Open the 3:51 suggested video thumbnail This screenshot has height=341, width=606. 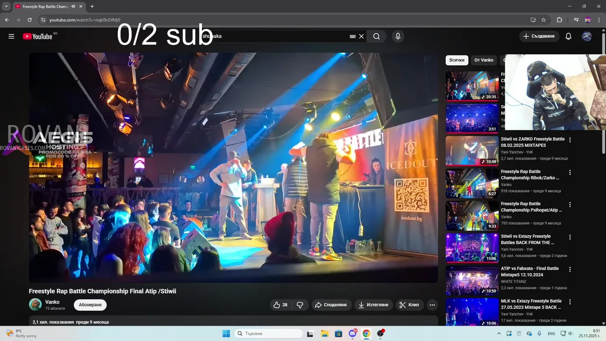click(x=472, y=118)
